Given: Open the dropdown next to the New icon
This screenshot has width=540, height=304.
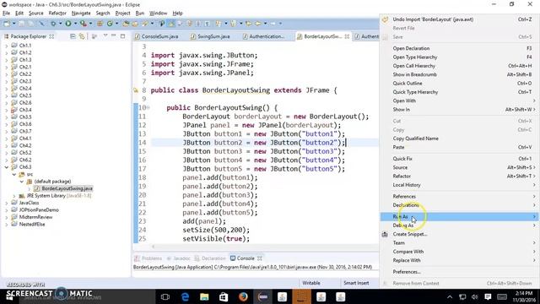Looking at the screenshot, I should pyautogui.click(x=13, y=24).
